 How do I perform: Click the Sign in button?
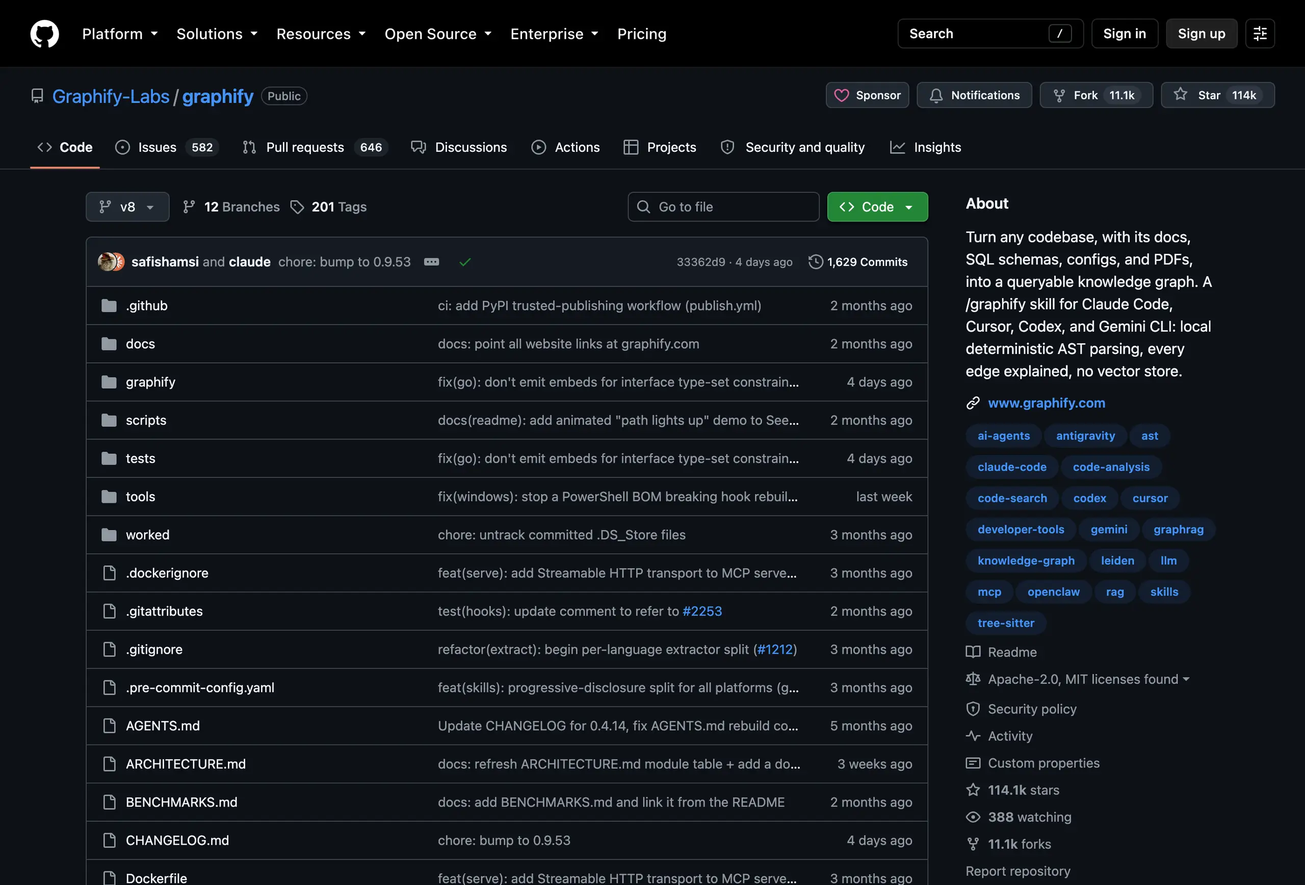point(1124,34)
